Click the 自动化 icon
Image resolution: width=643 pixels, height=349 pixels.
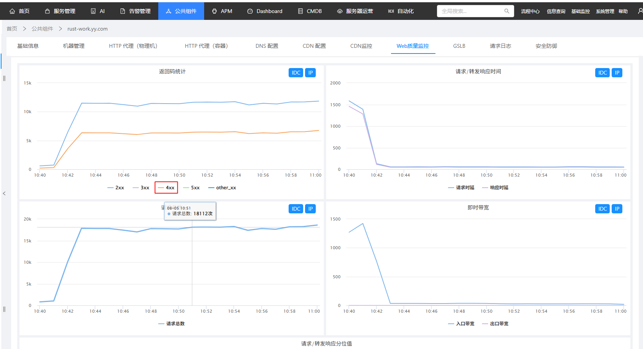391,11
